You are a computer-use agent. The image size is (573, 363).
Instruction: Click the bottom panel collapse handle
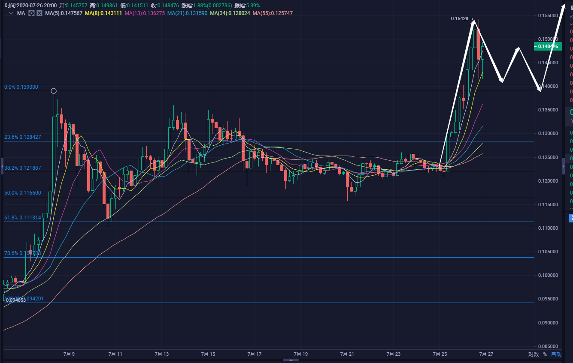291,360
